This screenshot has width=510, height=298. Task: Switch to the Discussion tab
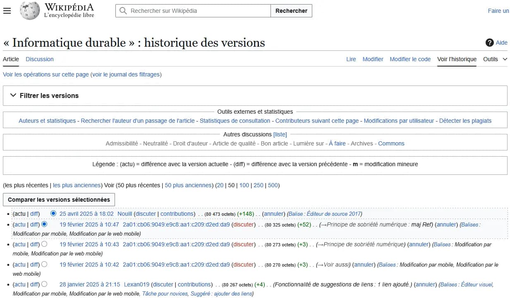click(x=40, y=59)
